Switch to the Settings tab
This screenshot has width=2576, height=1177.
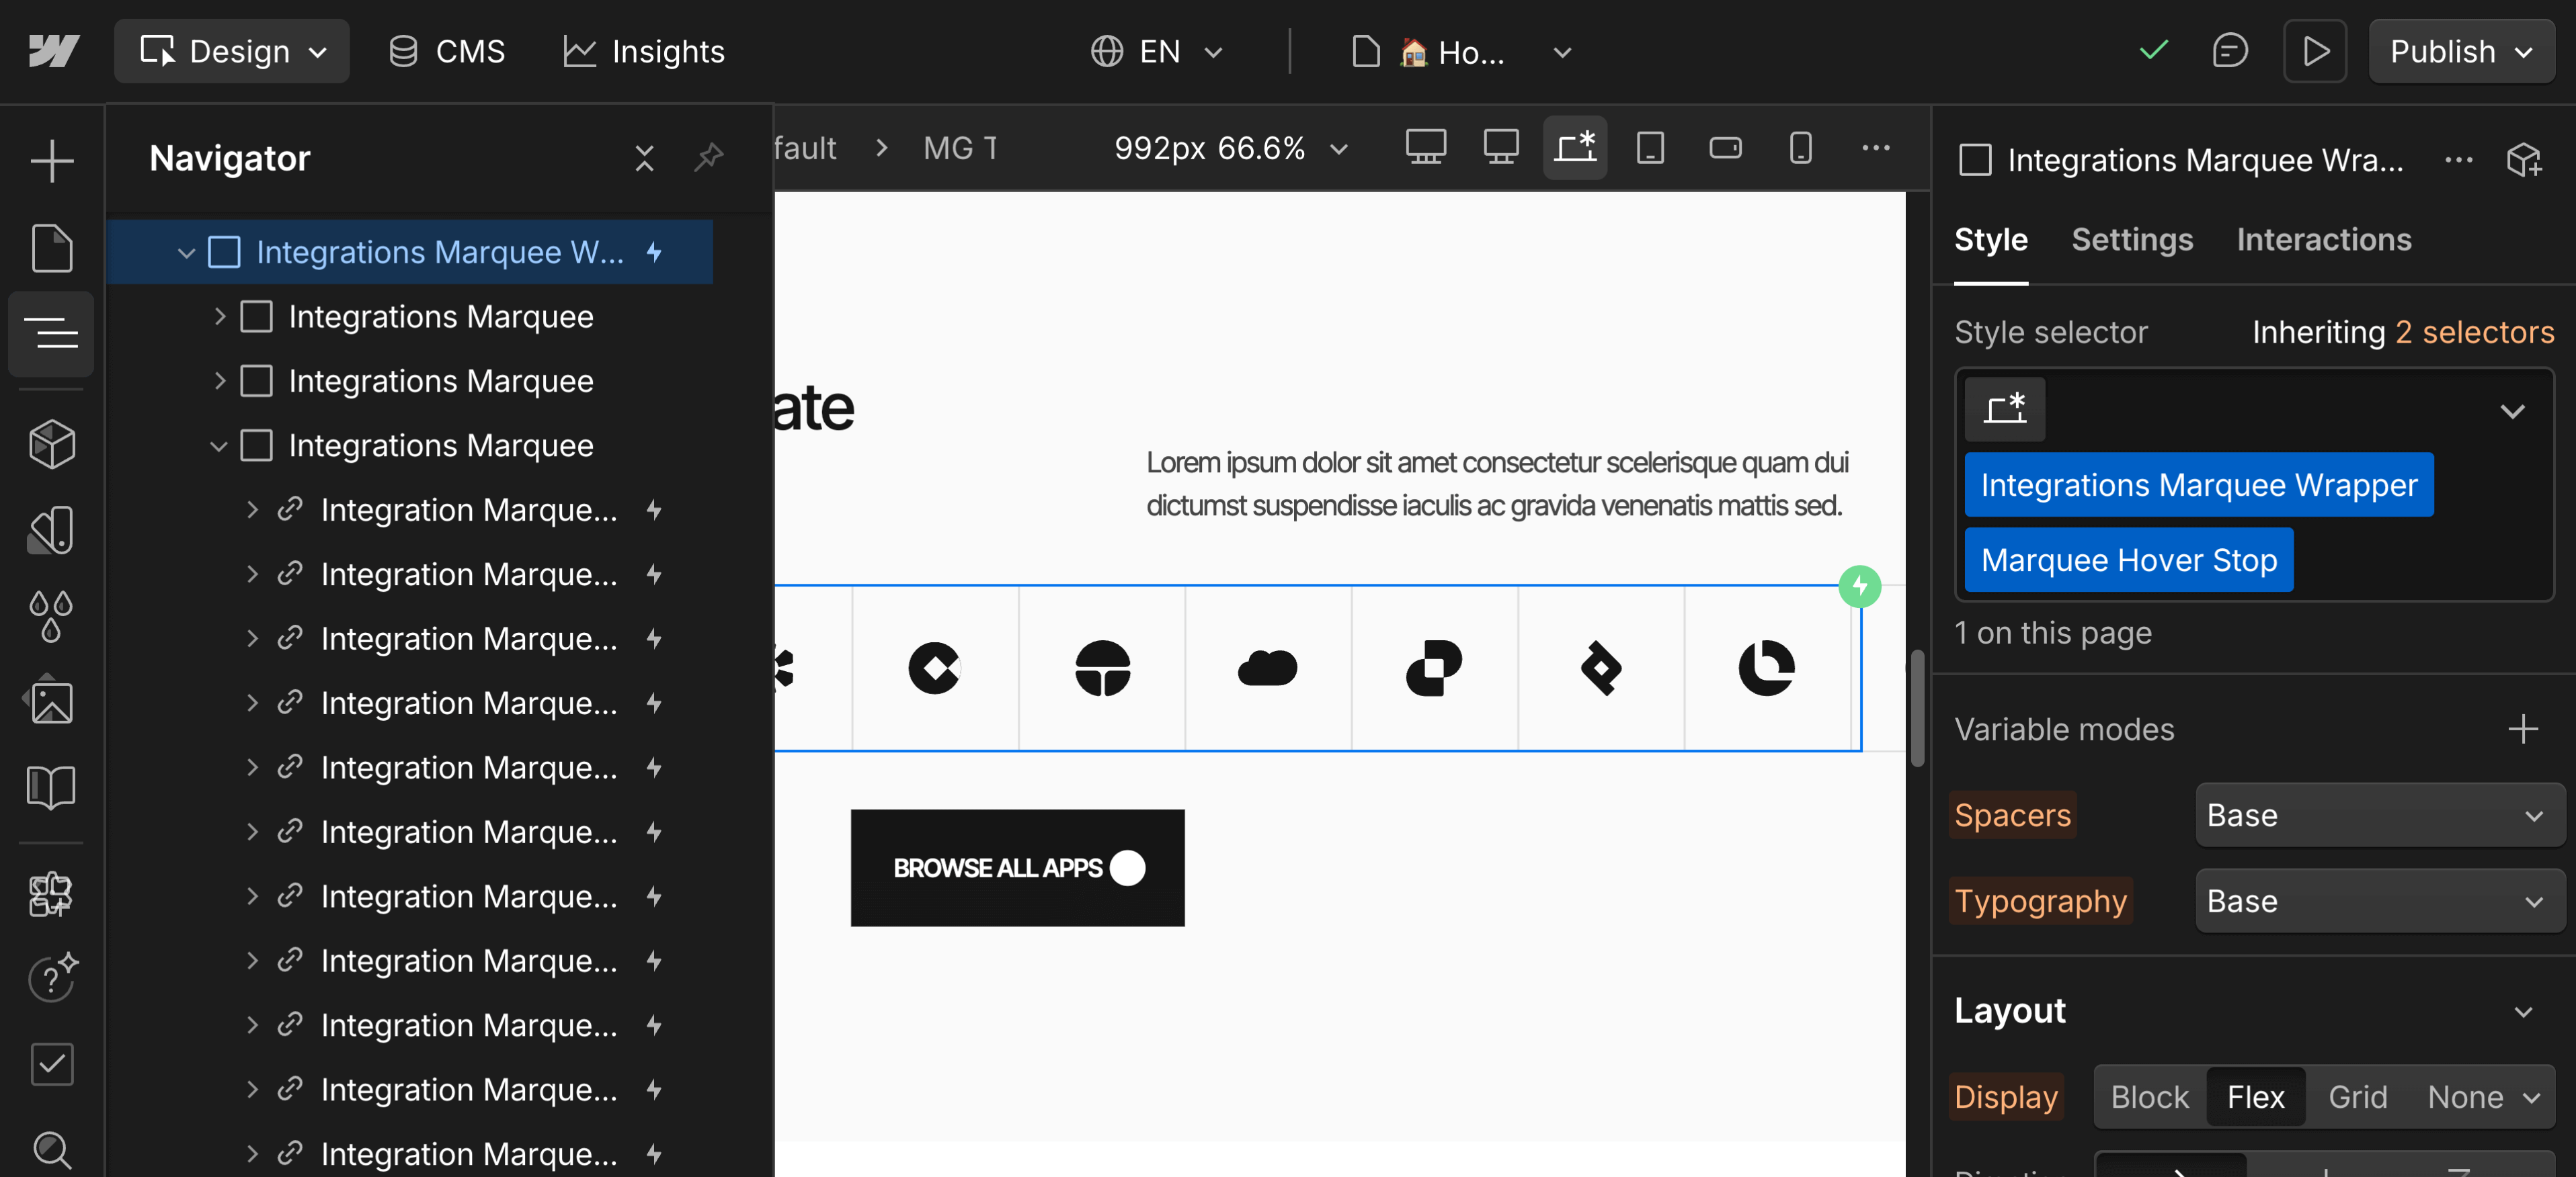(2131, 238)
